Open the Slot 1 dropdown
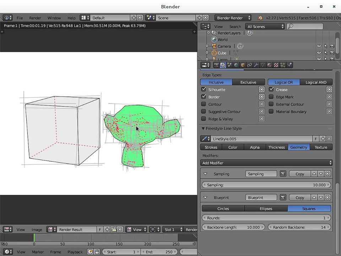 (x=173, y=229)
